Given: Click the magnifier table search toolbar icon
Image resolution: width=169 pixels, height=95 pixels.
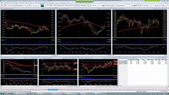Looking at the screenshot, I should (21, 6).
